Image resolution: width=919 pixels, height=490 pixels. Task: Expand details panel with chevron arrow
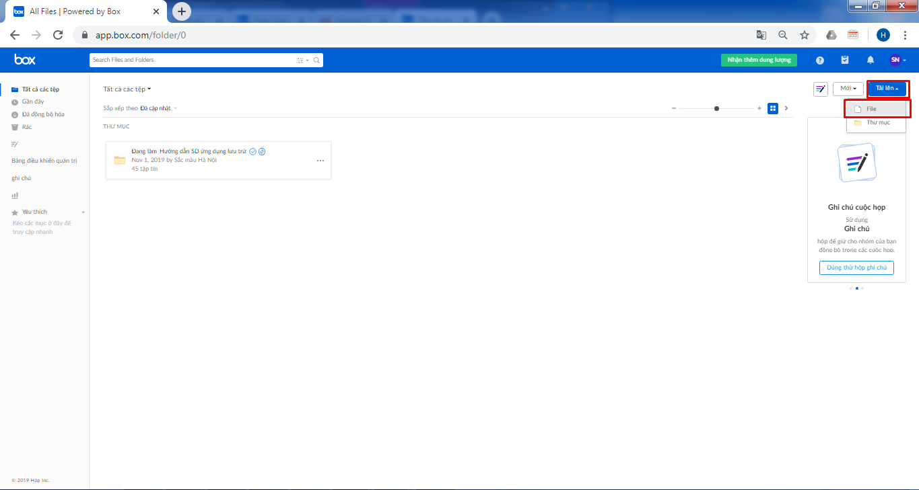[x=786, y=108]
